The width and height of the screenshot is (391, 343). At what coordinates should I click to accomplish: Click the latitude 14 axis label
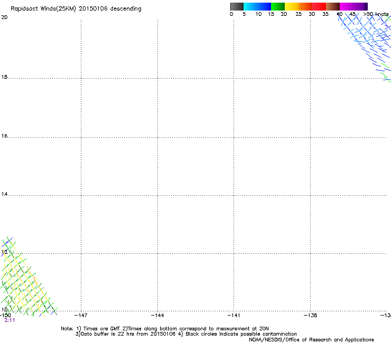[x=4, y=194]
